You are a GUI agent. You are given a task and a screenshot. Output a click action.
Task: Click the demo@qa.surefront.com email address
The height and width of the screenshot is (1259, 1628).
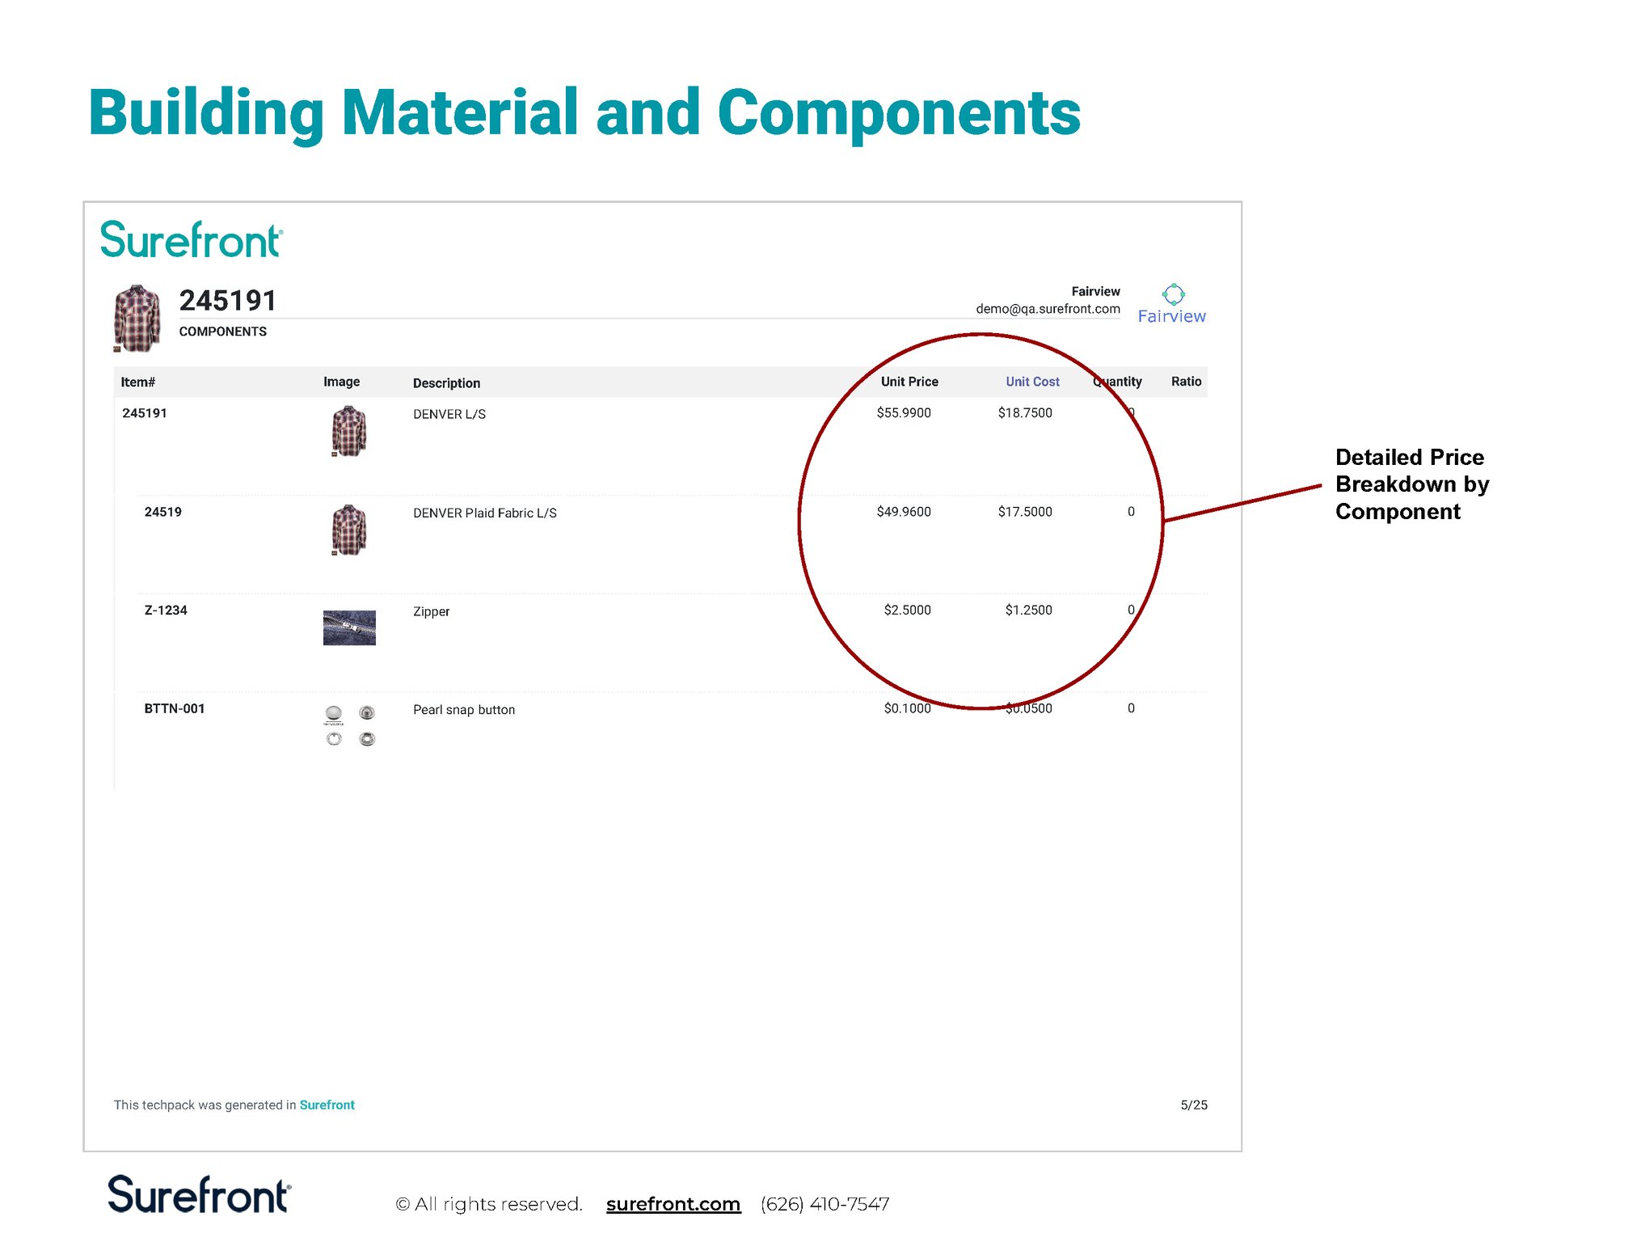[1047, 309]
